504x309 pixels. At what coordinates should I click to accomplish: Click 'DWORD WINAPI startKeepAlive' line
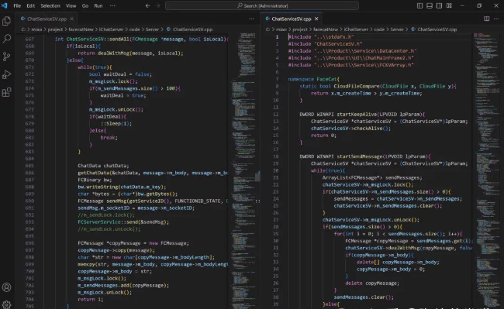(x=362, y=115)
